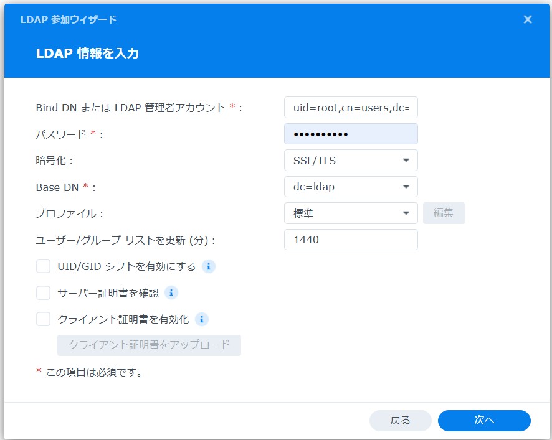The height and width of the screenshot is (440, 552).
Task: Click the この項目は必須です note text
Action: (x=93, y=372)
